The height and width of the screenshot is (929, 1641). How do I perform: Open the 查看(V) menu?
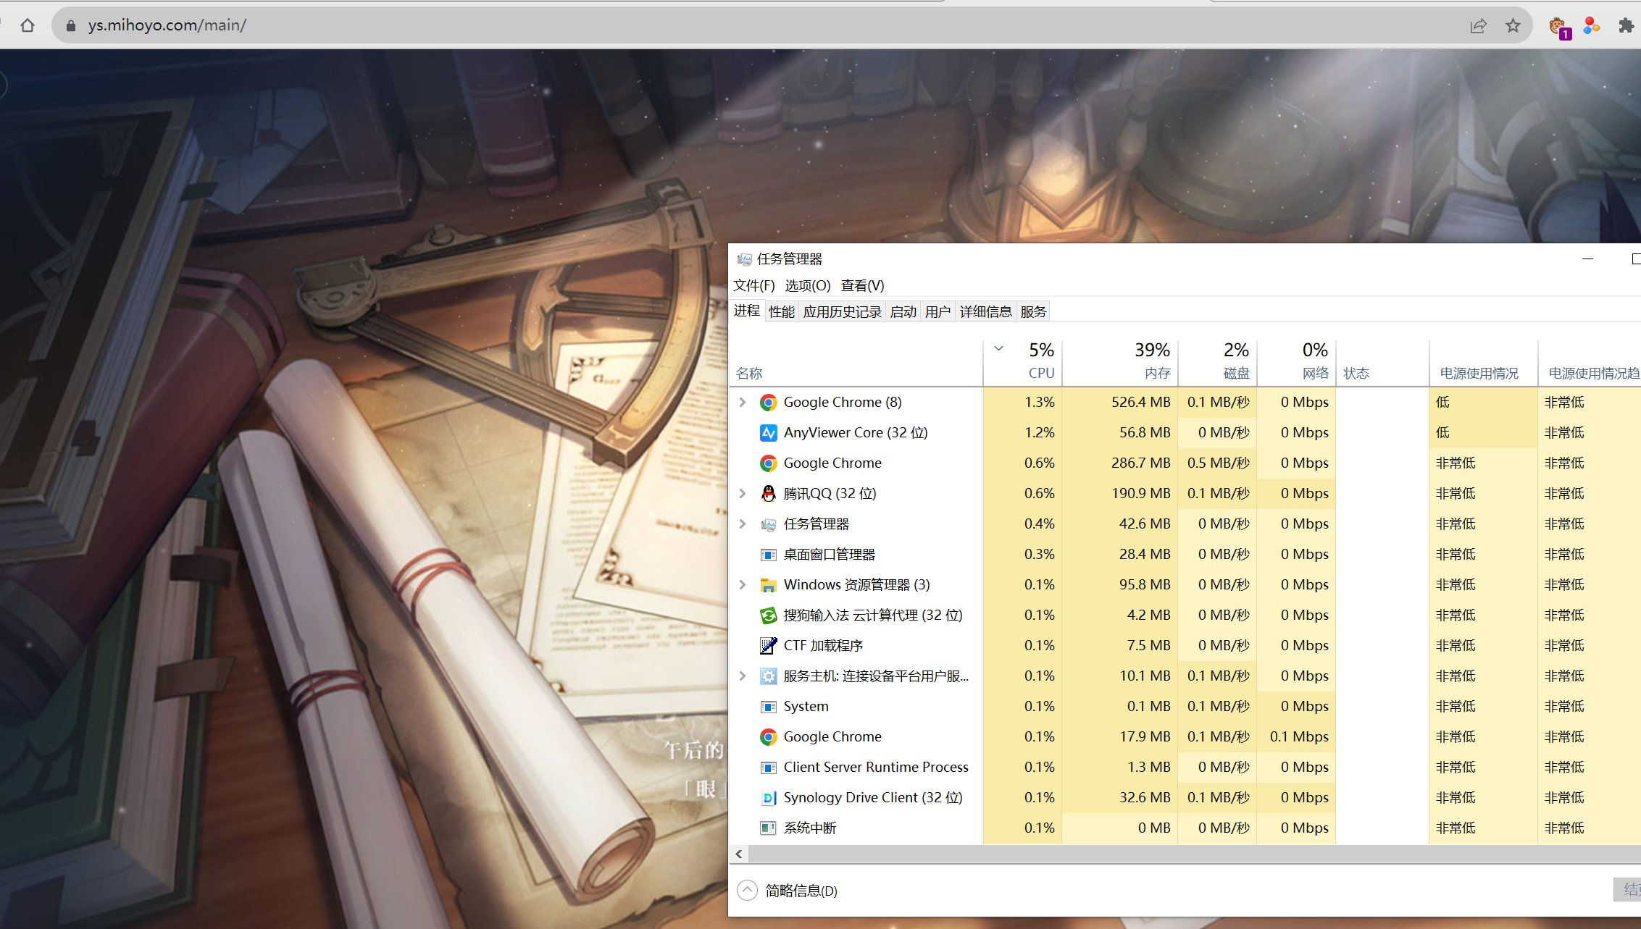pos(862,286)
